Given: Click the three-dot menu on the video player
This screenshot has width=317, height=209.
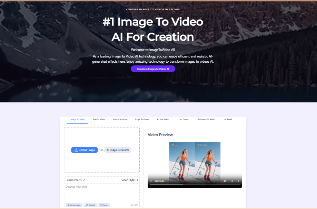Looking at the screenshot, I should coord(238,181).
